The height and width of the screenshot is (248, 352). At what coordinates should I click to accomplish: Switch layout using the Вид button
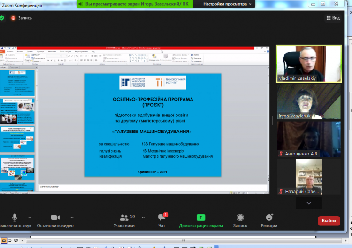(333, 18)
